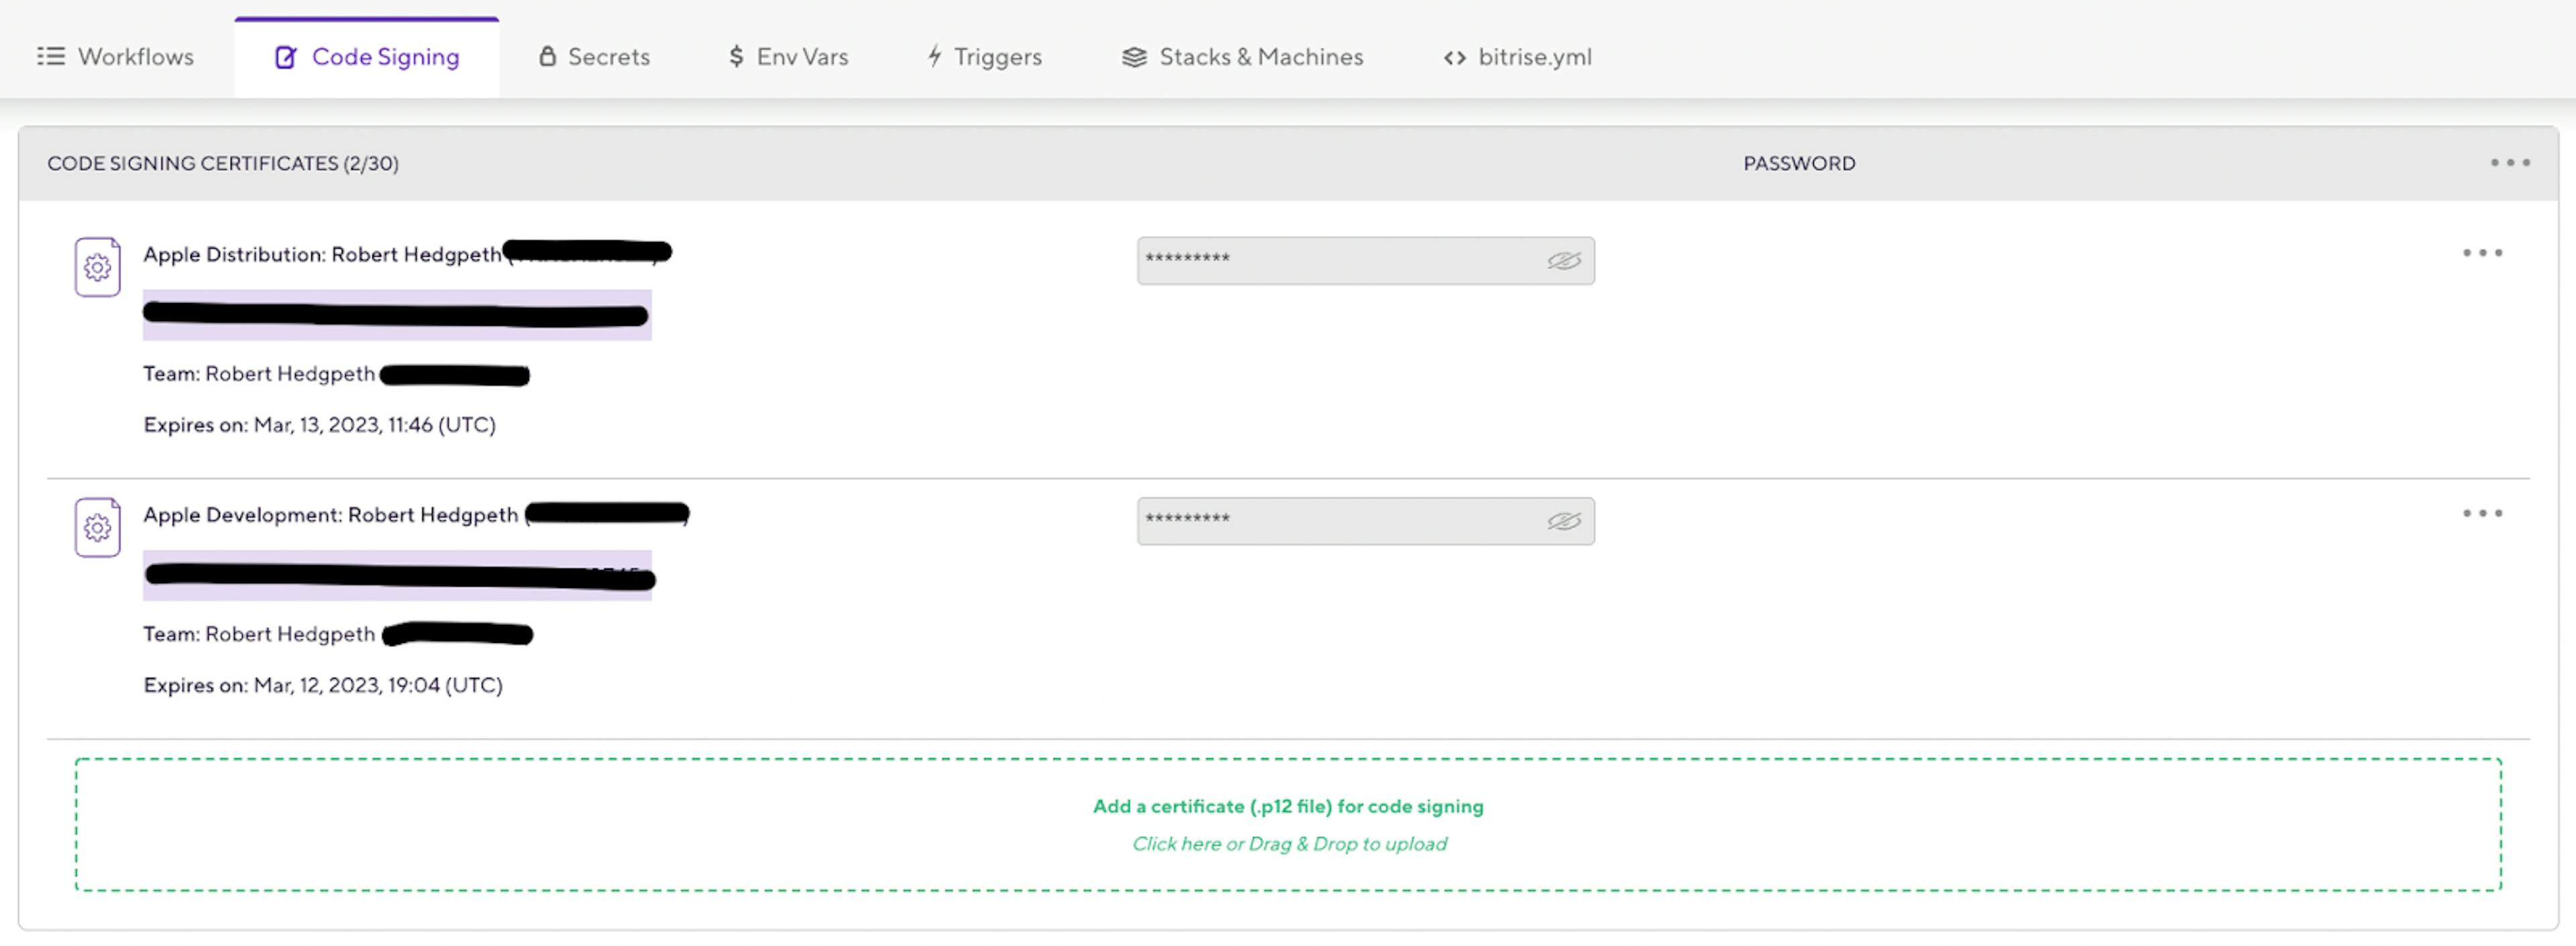
Task: Click 'Add a certificate (.p12 file)' link
Action: click(1288, 806)
